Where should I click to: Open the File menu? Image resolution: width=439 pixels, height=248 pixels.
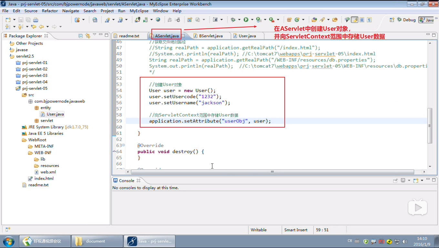point(5,11)
